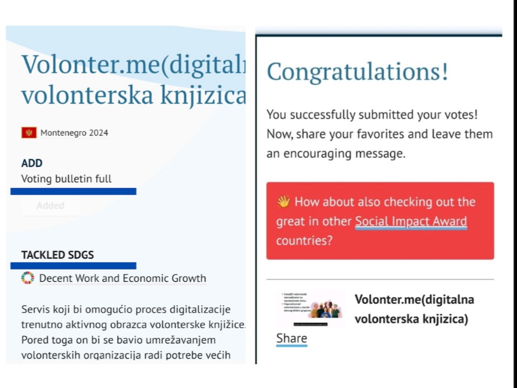517x388 pixels.
Task: Open the Volonter.me project thumbnail image
Action: click(x=311, y=309)
